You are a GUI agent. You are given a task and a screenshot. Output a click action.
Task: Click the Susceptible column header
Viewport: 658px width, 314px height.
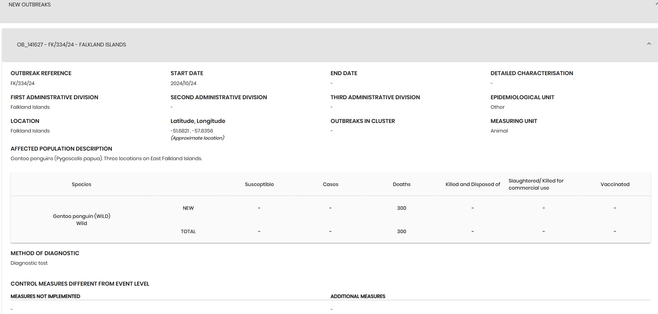(259, 184)
